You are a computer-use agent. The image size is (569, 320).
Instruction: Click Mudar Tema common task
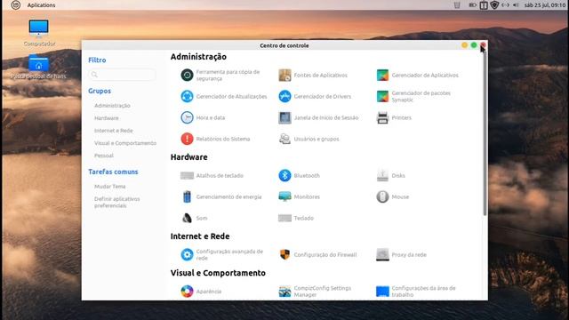[x=110, y=187]
